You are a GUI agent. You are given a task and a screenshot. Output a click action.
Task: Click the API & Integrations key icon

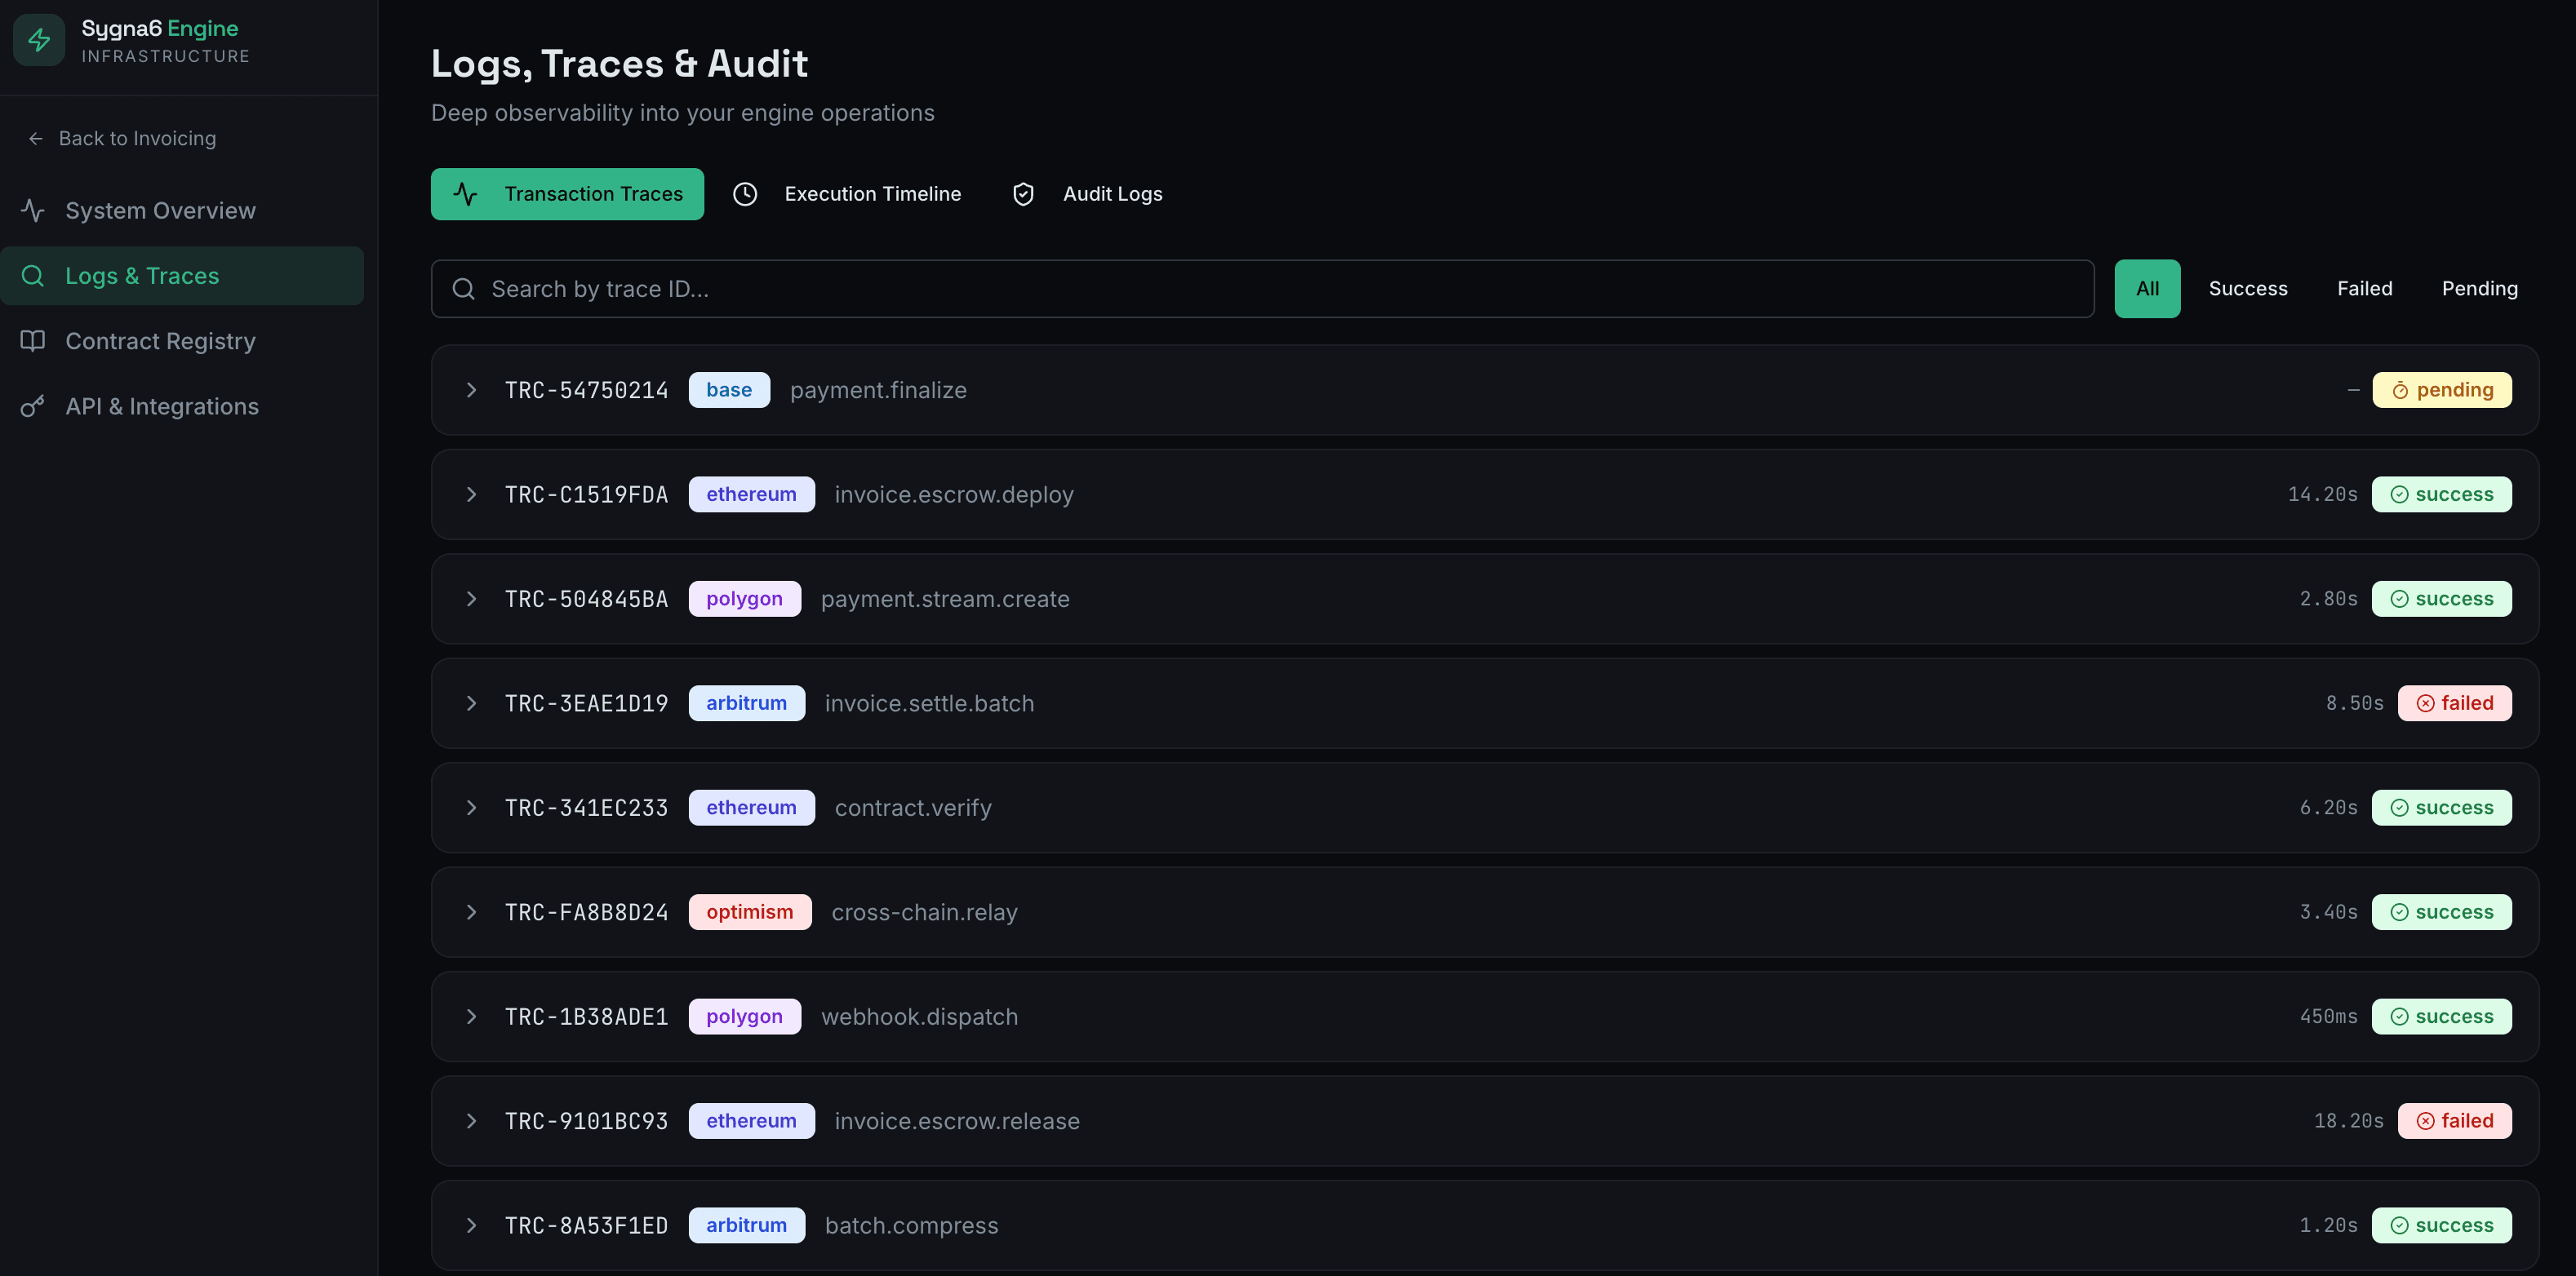tap(32, 405)
